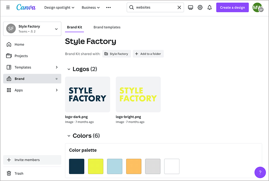
Task: Click the Canva logo
Action: click(x=26, y=7)
